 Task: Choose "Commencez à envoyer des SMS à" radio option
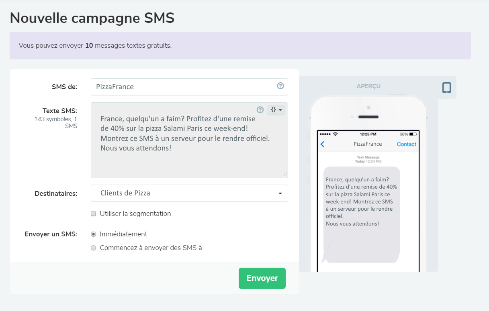(93, 248)
